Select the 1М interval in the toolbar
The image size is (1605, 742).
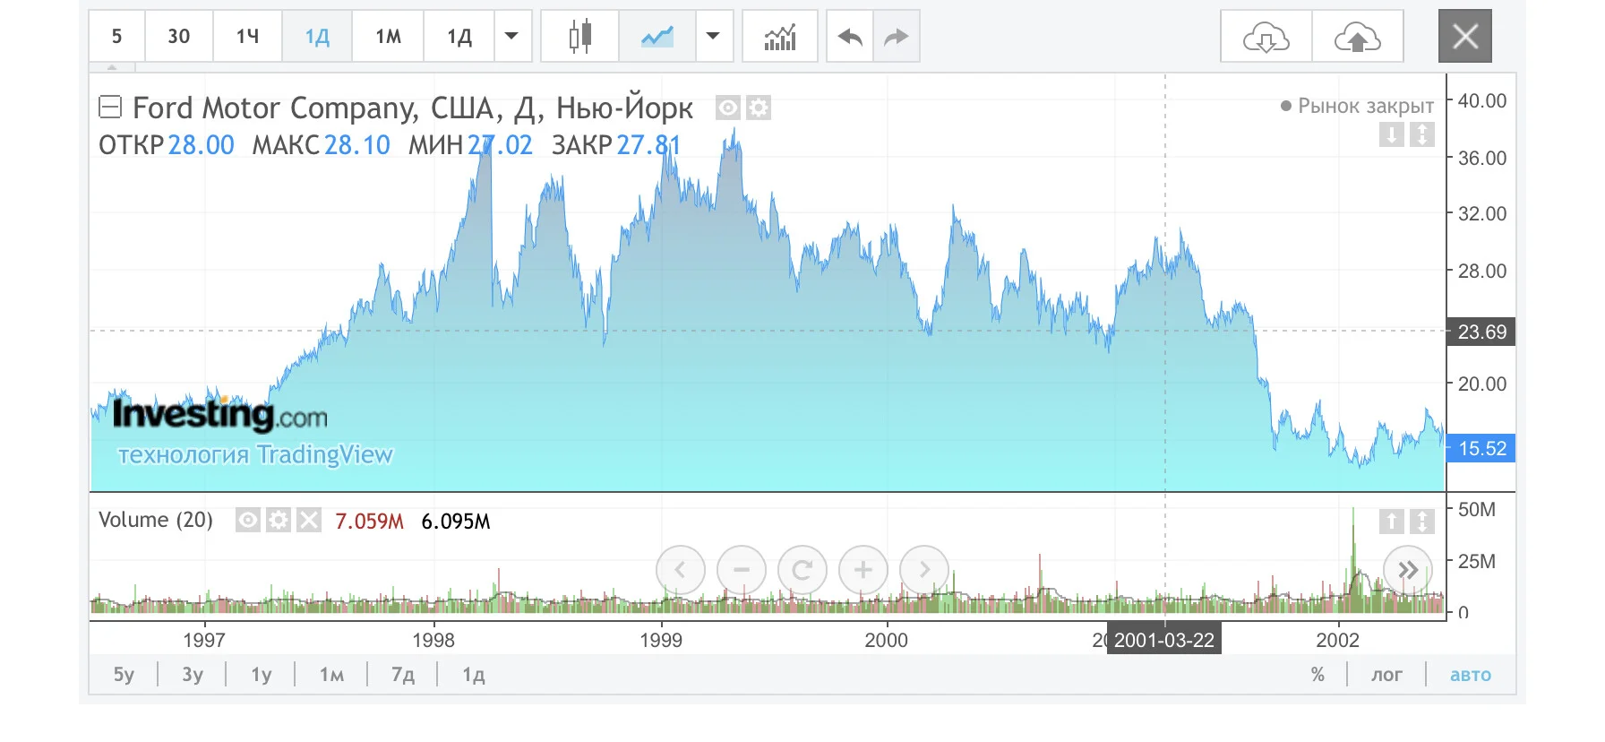pyautogui.click(x=388, y=37)
